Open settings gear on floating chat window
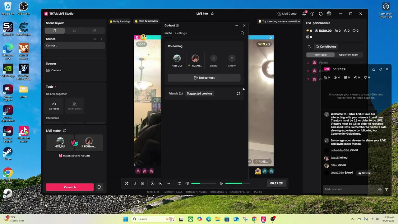This screenshot has width=398, height=224. (381, 69)
